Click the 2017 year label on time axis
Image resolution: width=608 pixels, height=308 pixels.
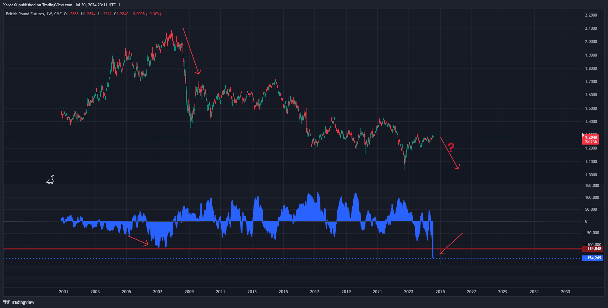coord(315,292)
